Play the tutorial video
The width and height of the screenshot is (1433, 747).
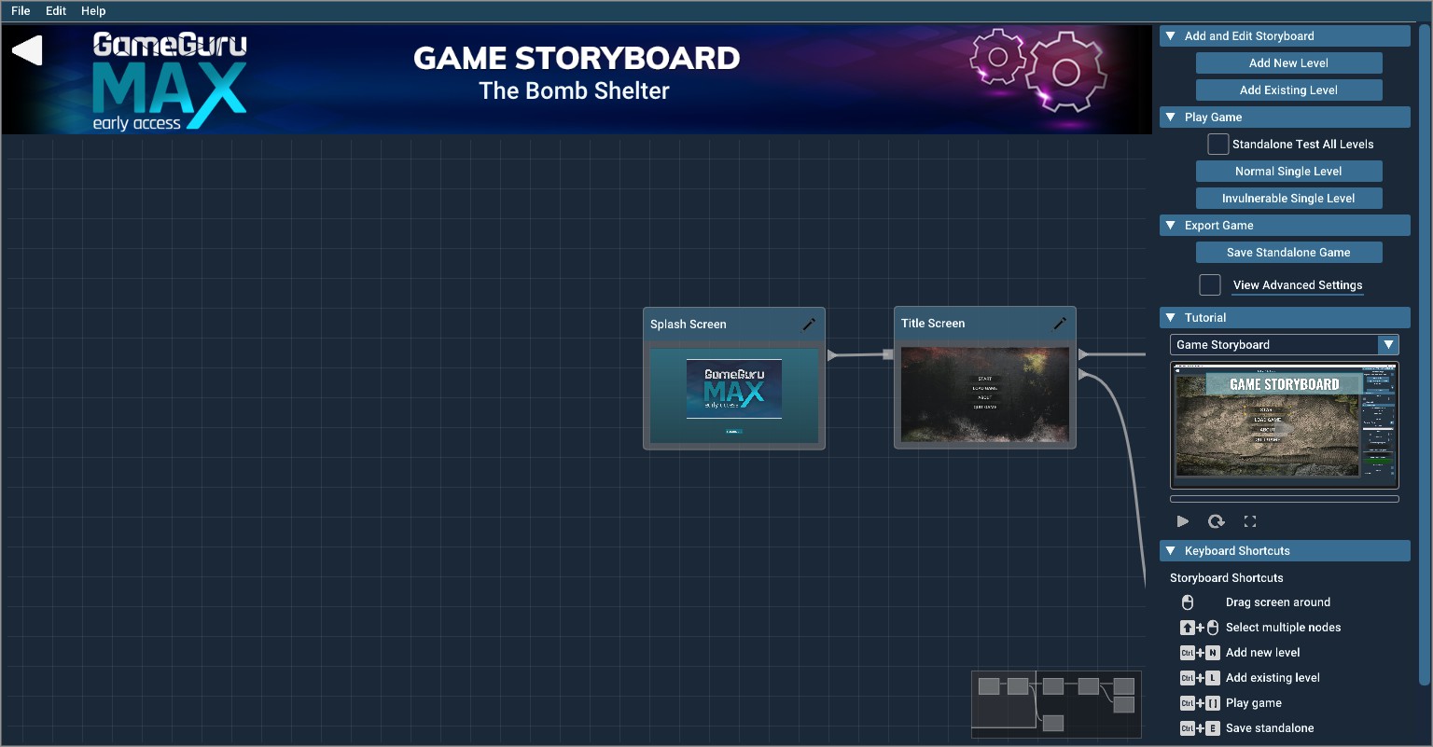coord(1183,521)
